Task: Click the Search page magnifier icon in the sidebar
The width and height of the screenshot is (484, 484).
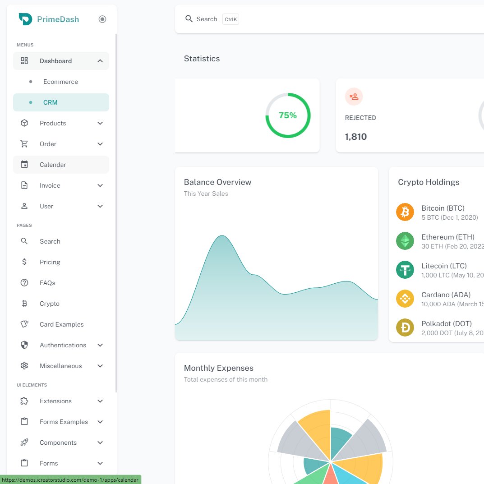Action: [24, 241]
